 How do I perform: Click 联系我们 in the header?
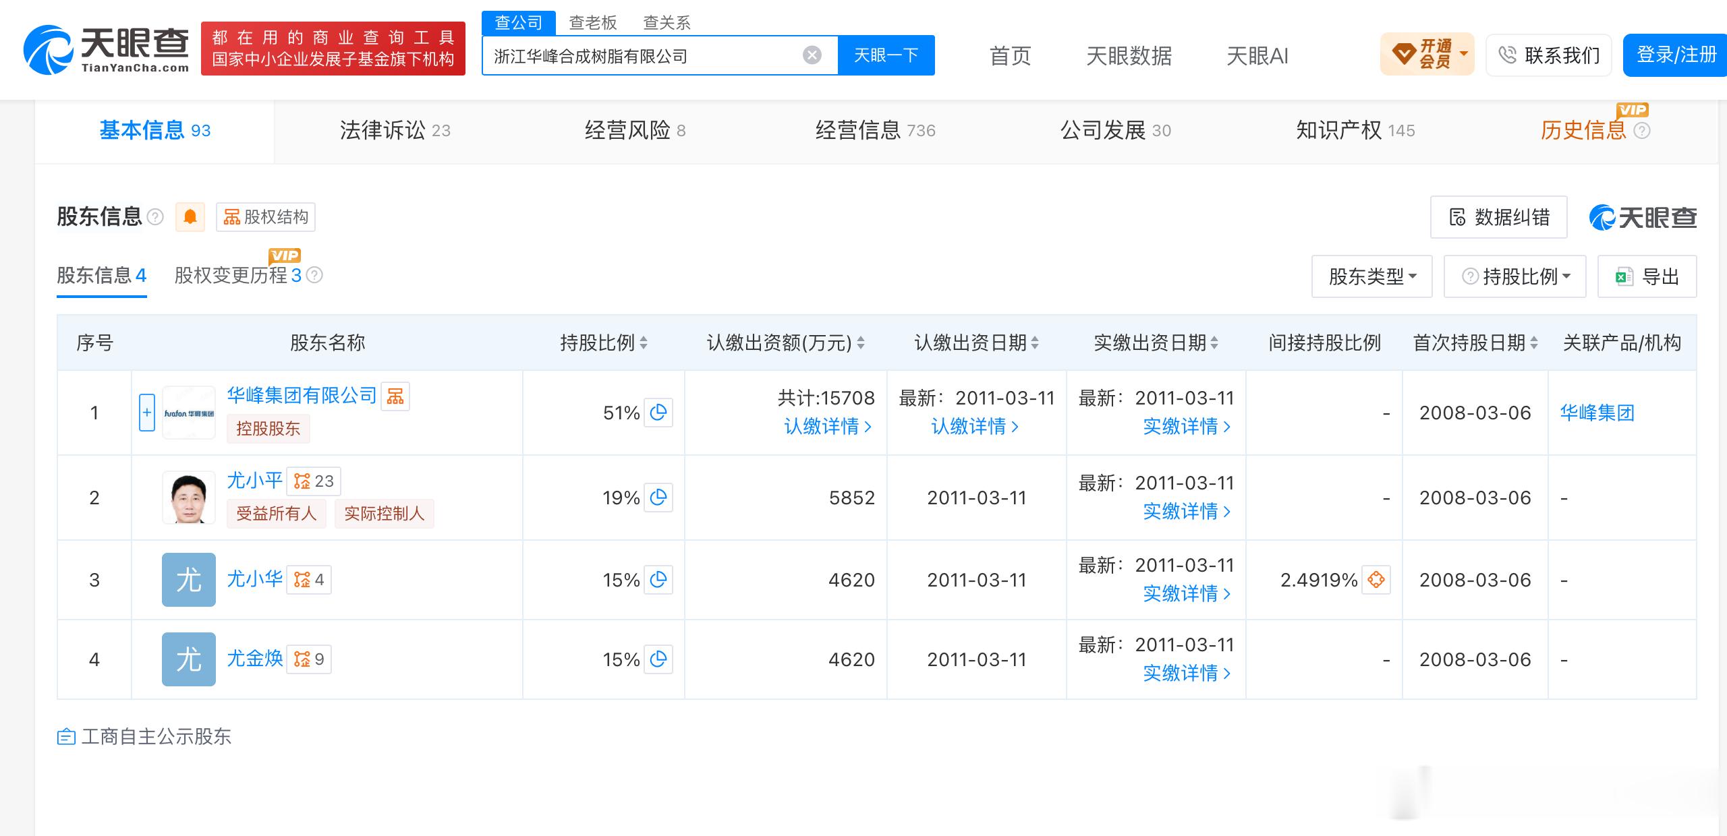click(x=1549, y=55)
